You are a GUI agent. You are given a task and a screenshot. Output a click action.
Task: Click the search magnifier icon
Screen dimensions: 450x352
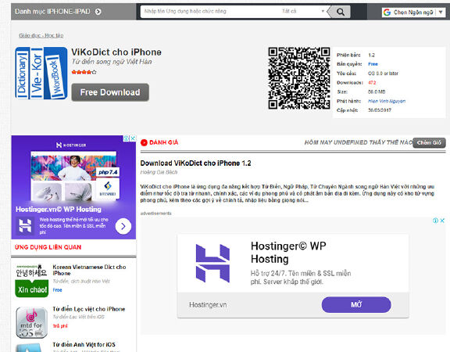pos(341,12)
